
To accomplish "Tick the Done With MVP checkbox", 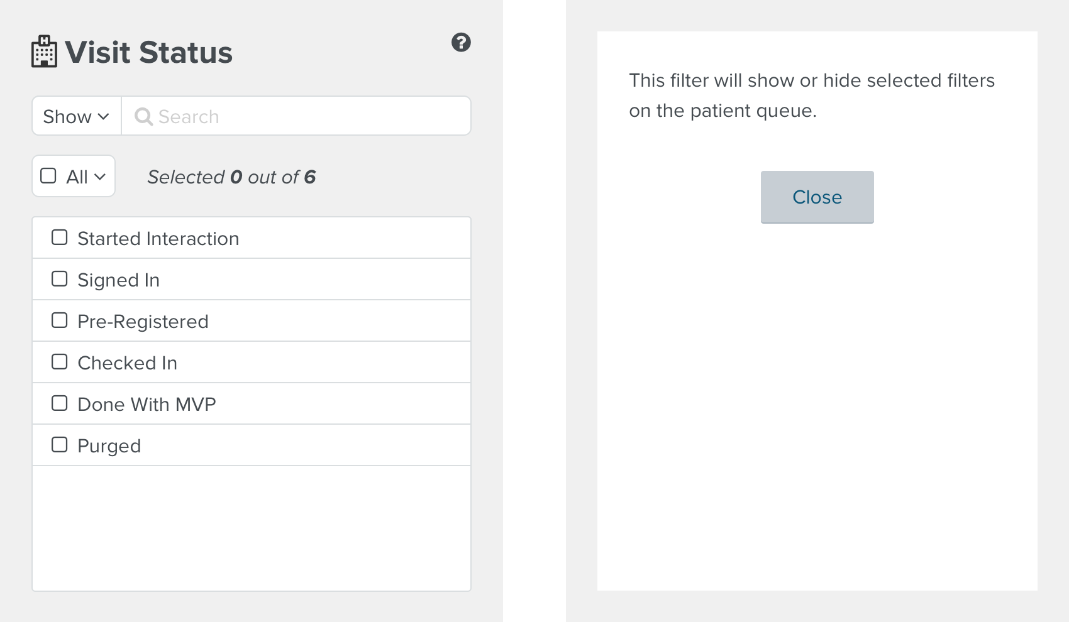I will (x=60, y=403).
